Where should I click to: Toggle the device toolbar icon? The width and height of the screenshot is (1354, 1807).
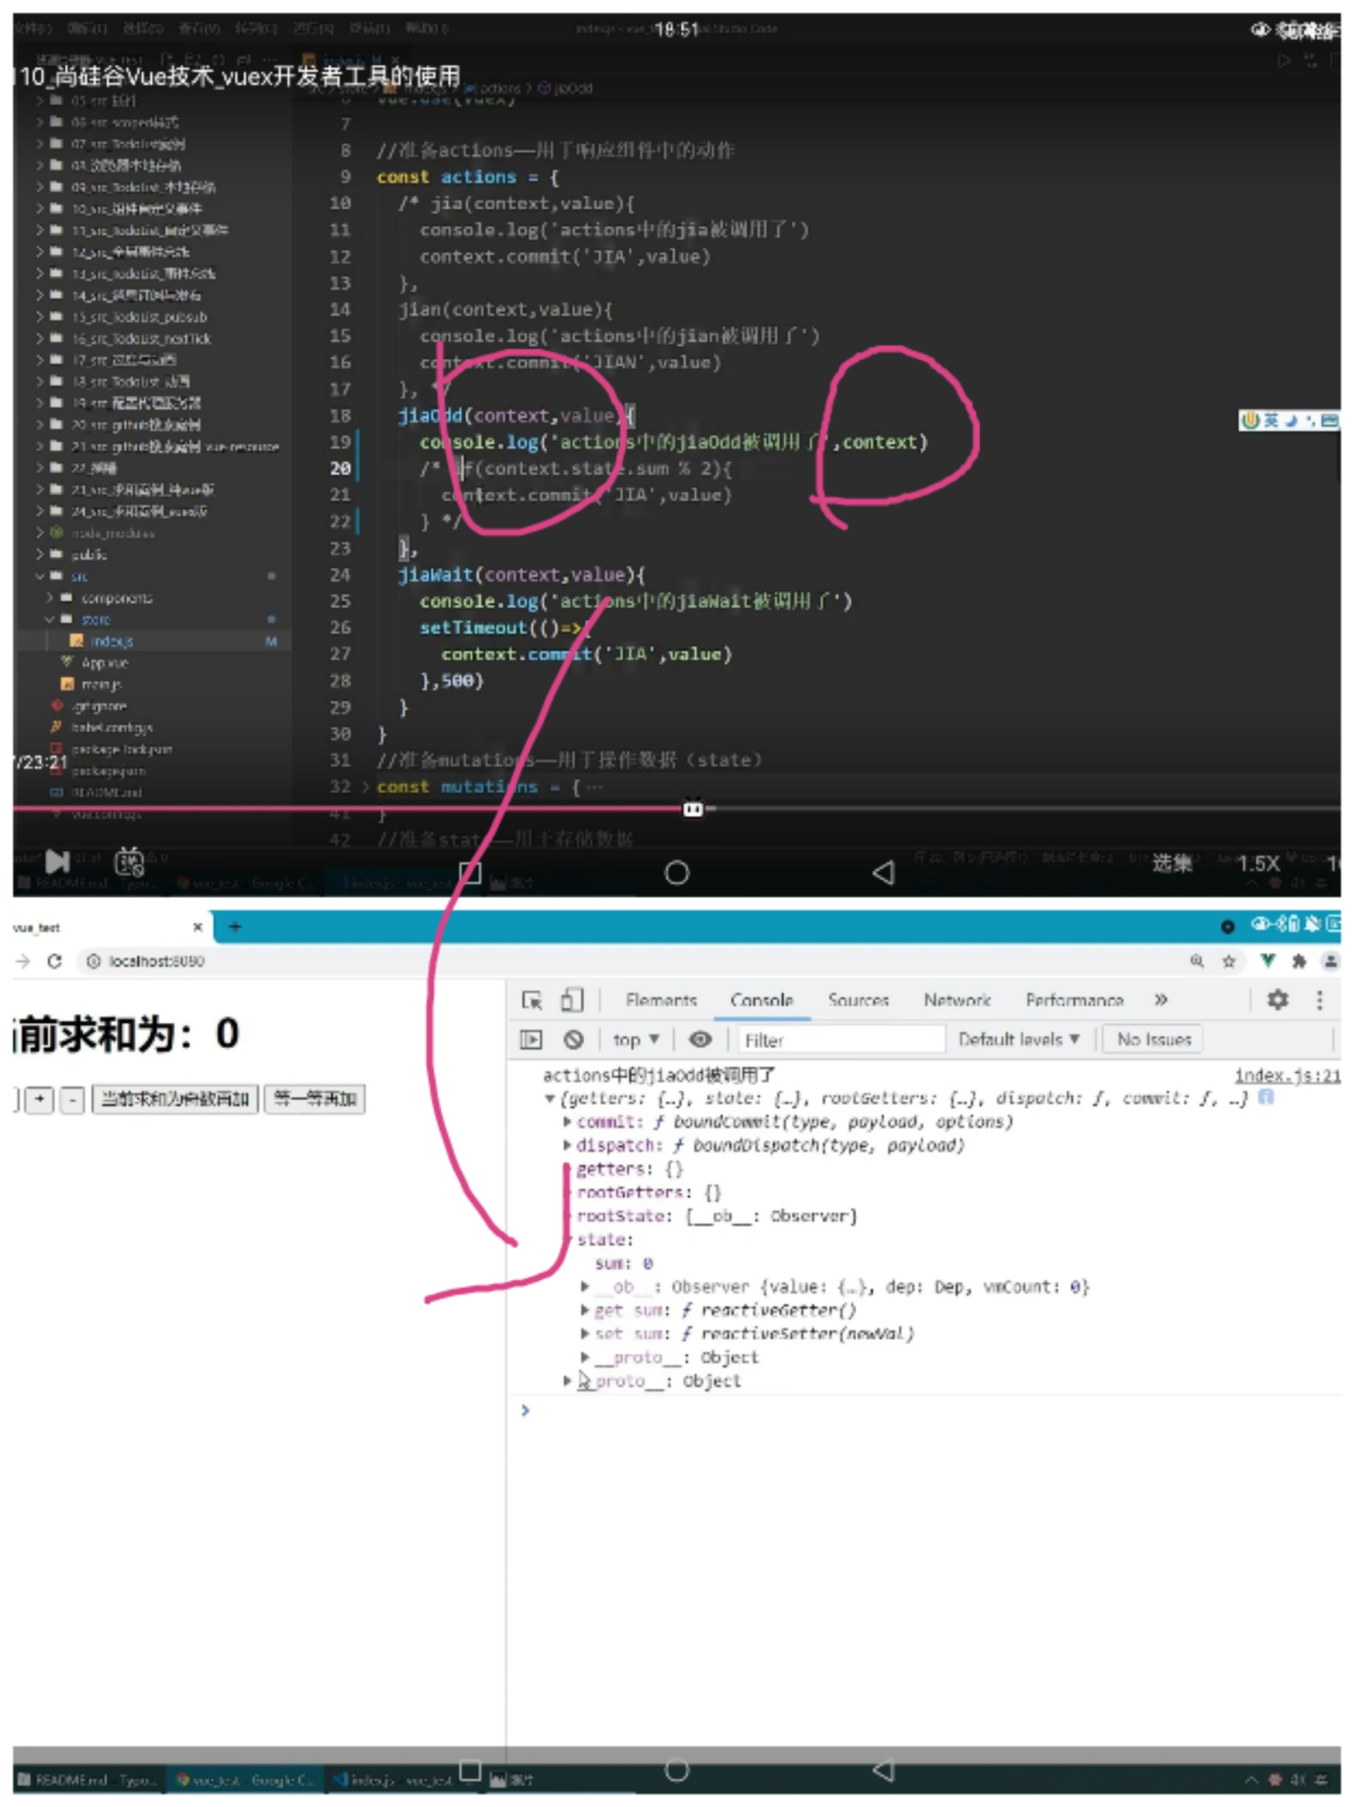tap(572, 1000)
